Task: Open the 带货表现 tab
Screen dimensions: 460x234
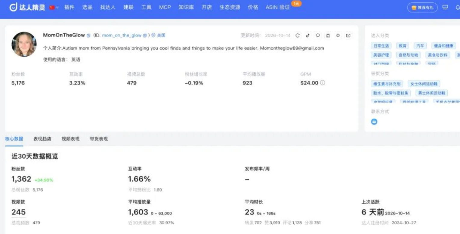Action: click(99, 139)
